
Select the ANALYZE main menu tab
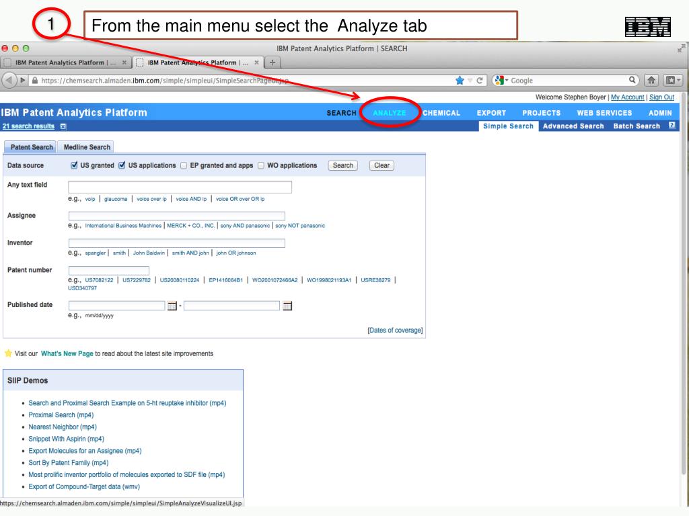pyautogui.click(x=390, y=113)
